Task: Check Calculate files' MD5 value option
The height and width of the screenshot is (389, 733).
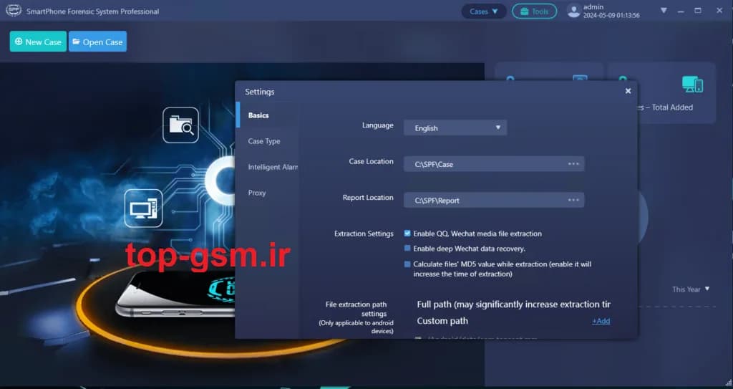Action: [407, 264]
